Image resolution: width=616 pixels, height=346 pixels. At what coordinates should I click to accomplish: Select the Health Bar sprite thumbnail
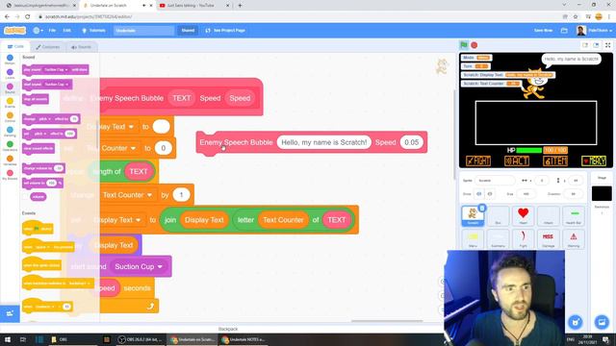click(574, 215)
